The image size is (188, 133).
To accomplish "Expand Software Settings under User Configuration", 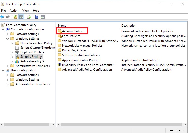I will [x=7, y=75].
